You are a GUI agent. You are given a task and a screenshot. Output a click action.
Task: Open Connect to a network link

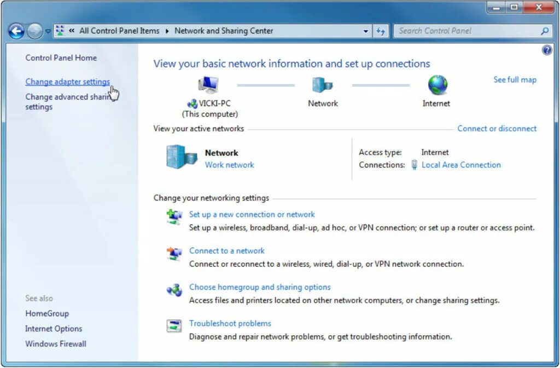coord(227,251)
